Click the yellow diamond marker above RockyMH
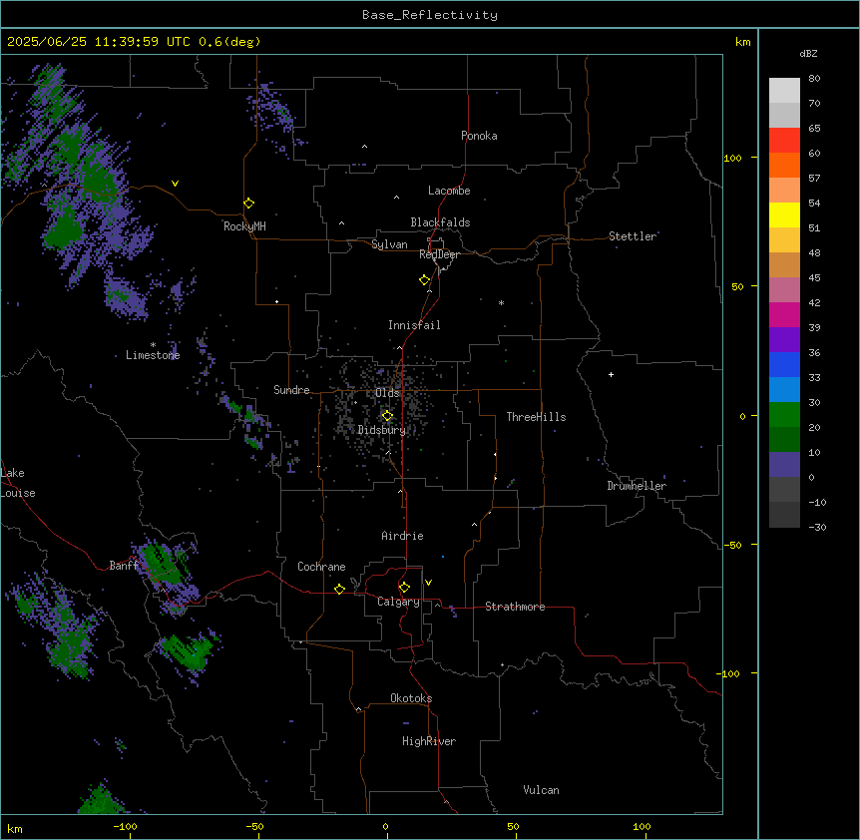The width and height of the screenshot is (860, 840). pyautogui.click(x=249, y=204)
